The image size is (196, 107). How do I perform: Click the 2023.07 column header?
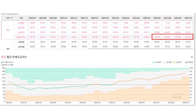[32, 18]
